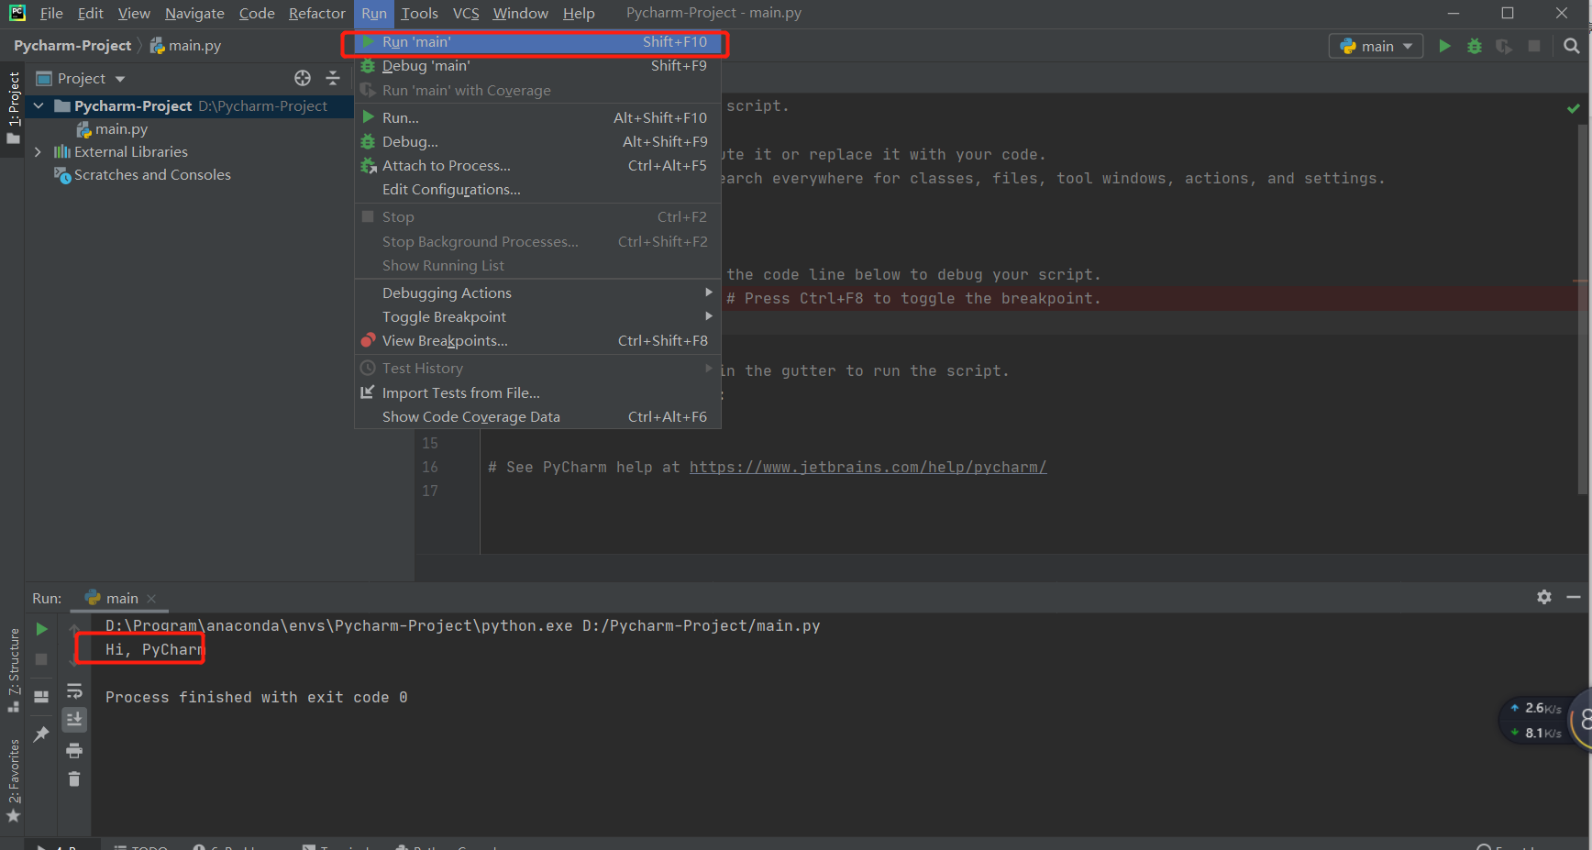The image size is (1592, 850).
Task: Choose Show Code Coverage Data menu item
Action: pos(537,416)
